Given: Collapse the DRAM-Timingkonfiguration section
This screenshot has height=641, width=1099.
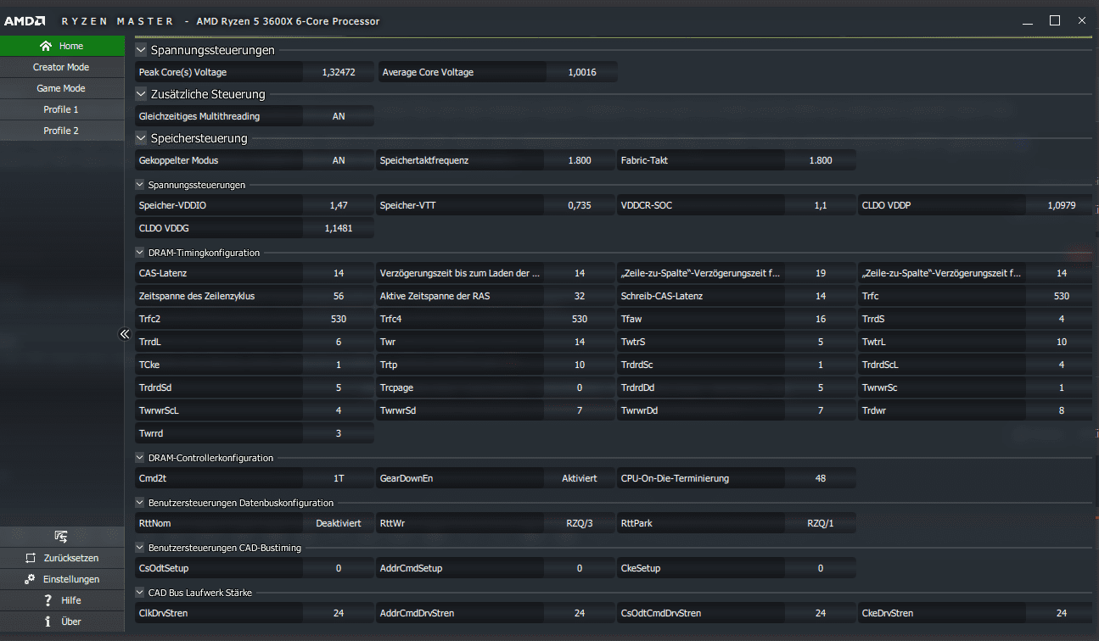Looking at the screenshot, I should [140, 252].
